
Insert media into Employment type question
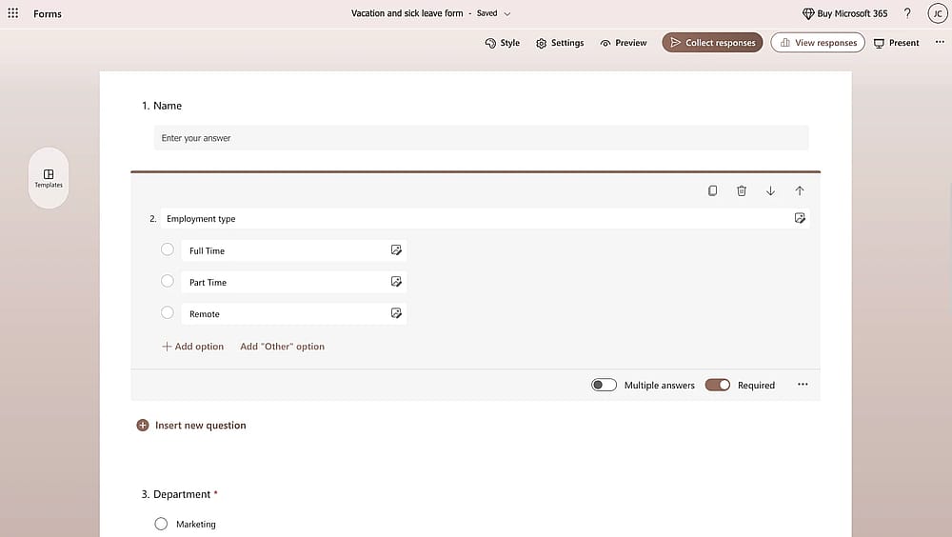tap(800, 218)
